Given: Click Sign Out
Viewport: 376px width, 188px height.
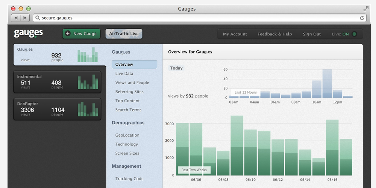Looking at the screenshot, I should pos(312,34).
